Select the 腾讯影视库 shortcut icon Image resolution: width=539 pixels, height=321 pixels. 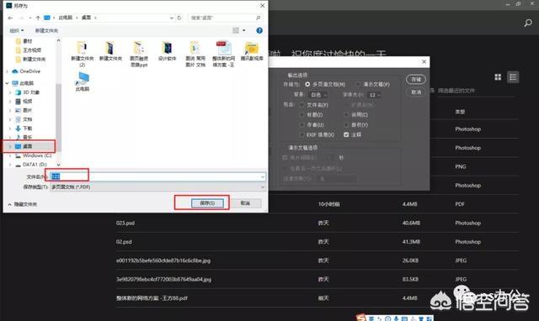(252, 51)
